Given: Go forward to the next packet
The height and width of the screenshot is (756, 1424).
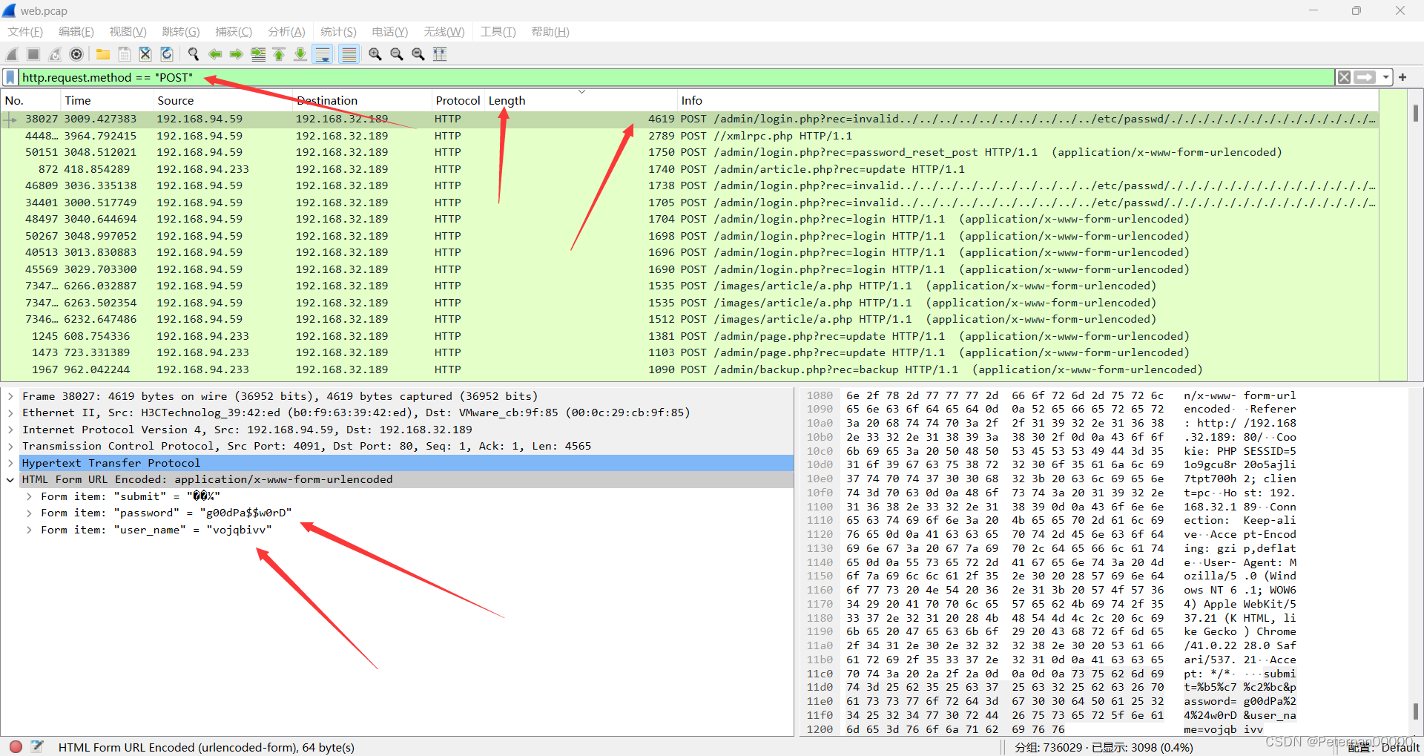Looking at the screenshot, I should point(237,54).
